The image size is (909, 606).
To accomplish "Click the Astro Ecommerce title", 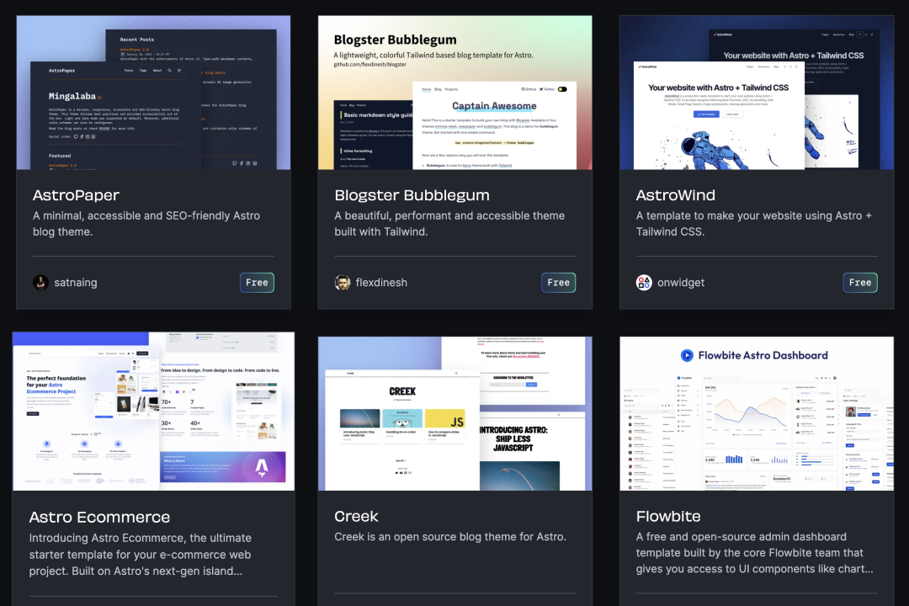I will click(99, 518).
